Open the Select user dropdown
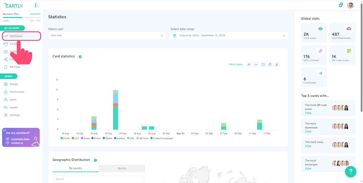The image size is (363, 183). [x=107, y=36]
